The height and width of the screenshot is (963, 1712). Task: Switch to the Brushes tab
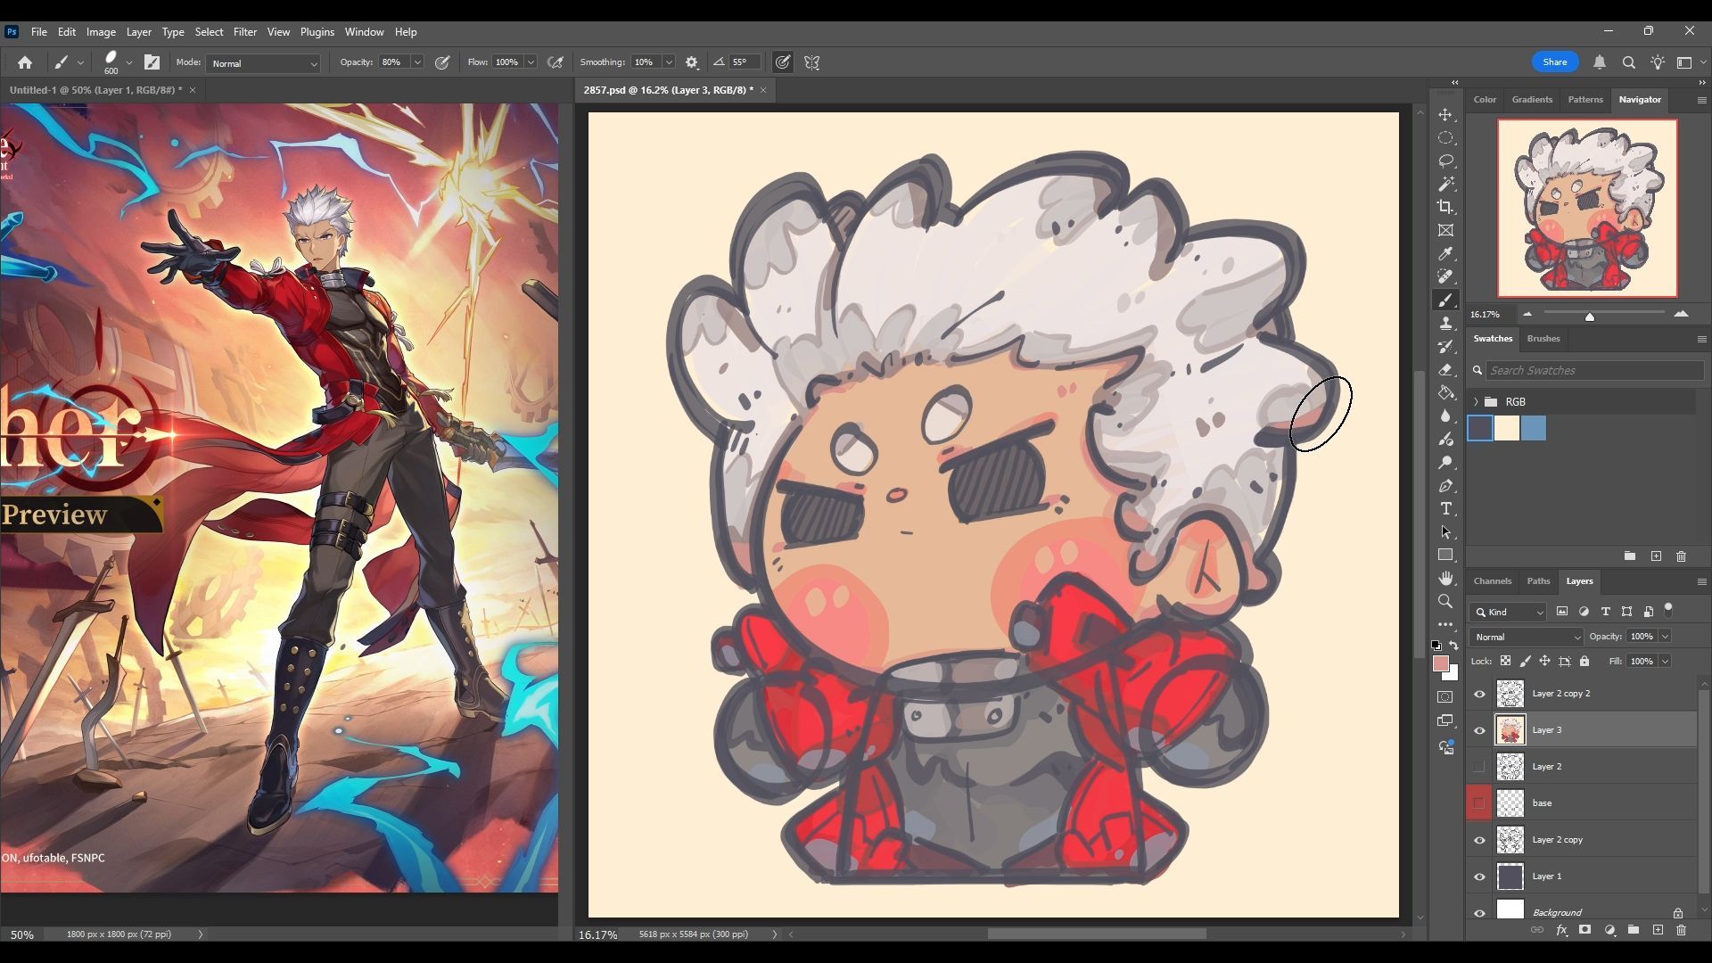1543,339
